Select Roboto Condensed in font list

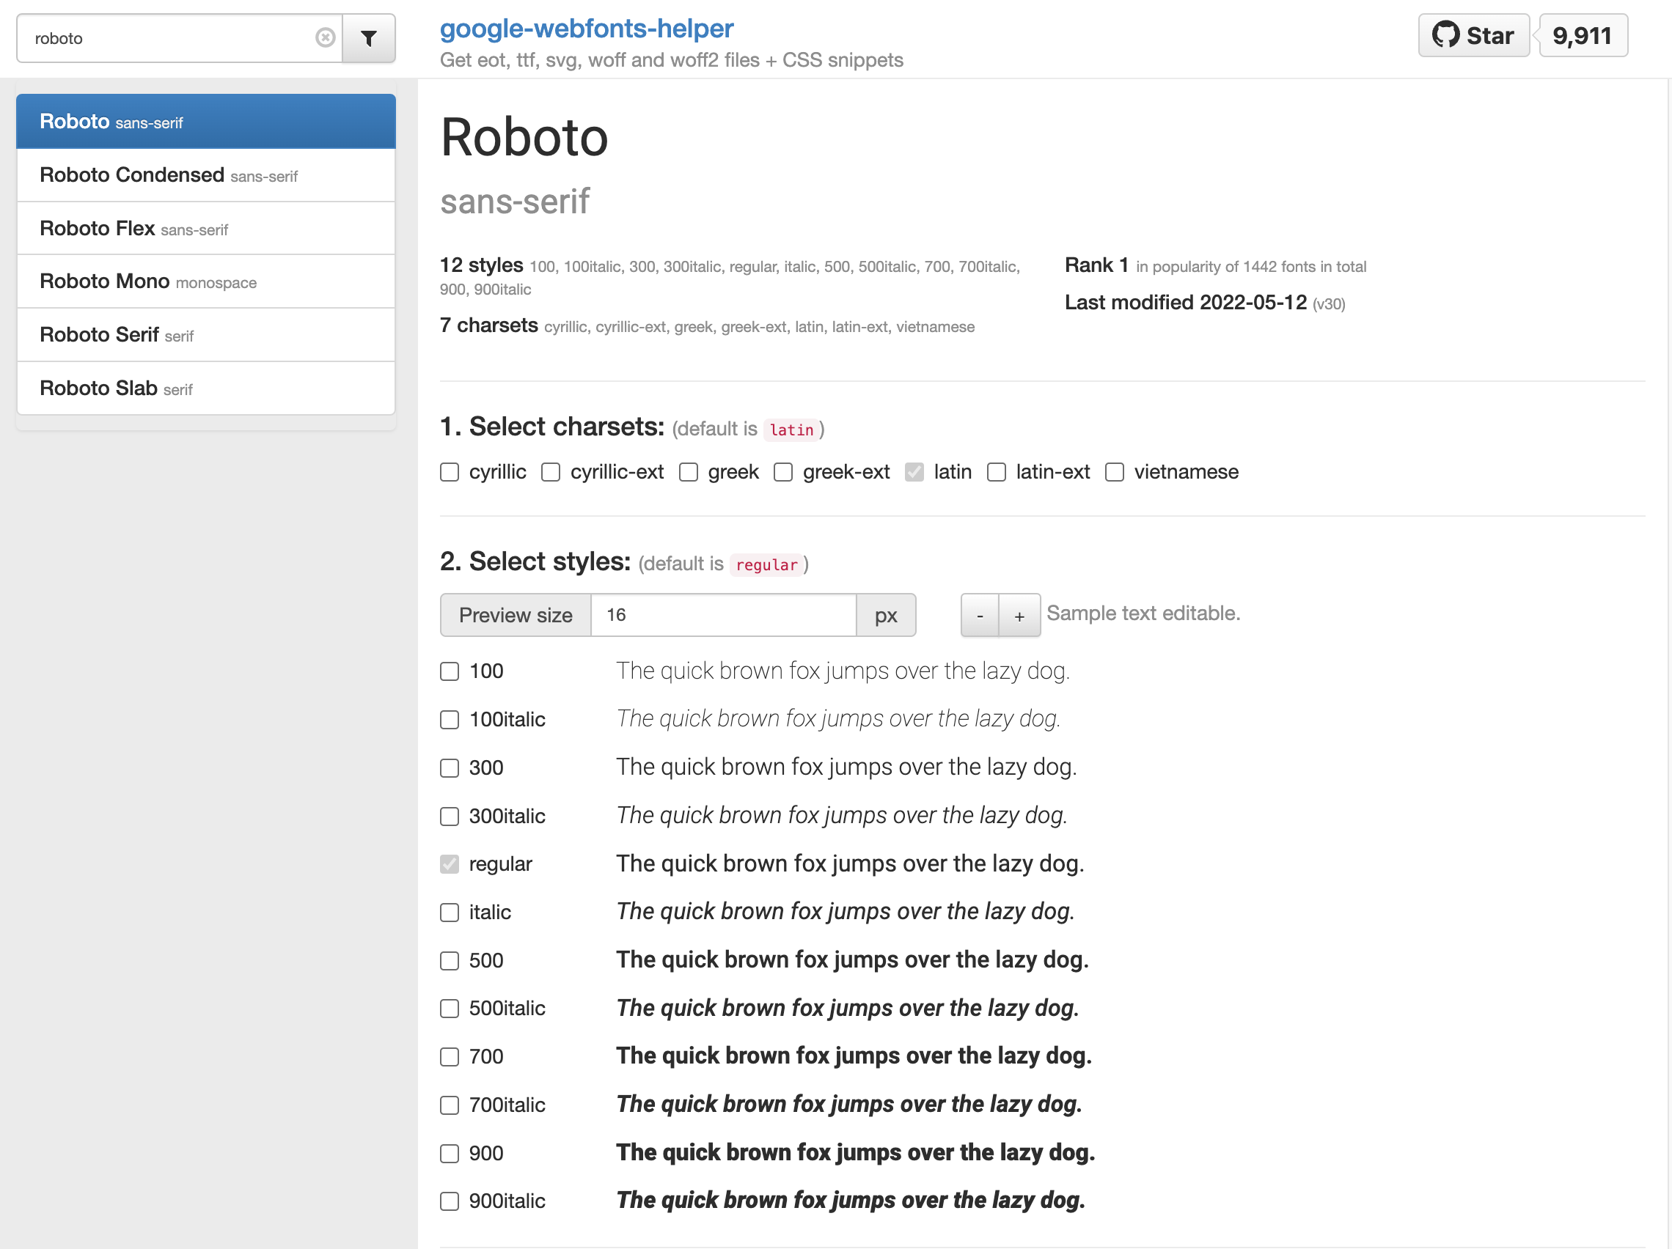(205, 175)
